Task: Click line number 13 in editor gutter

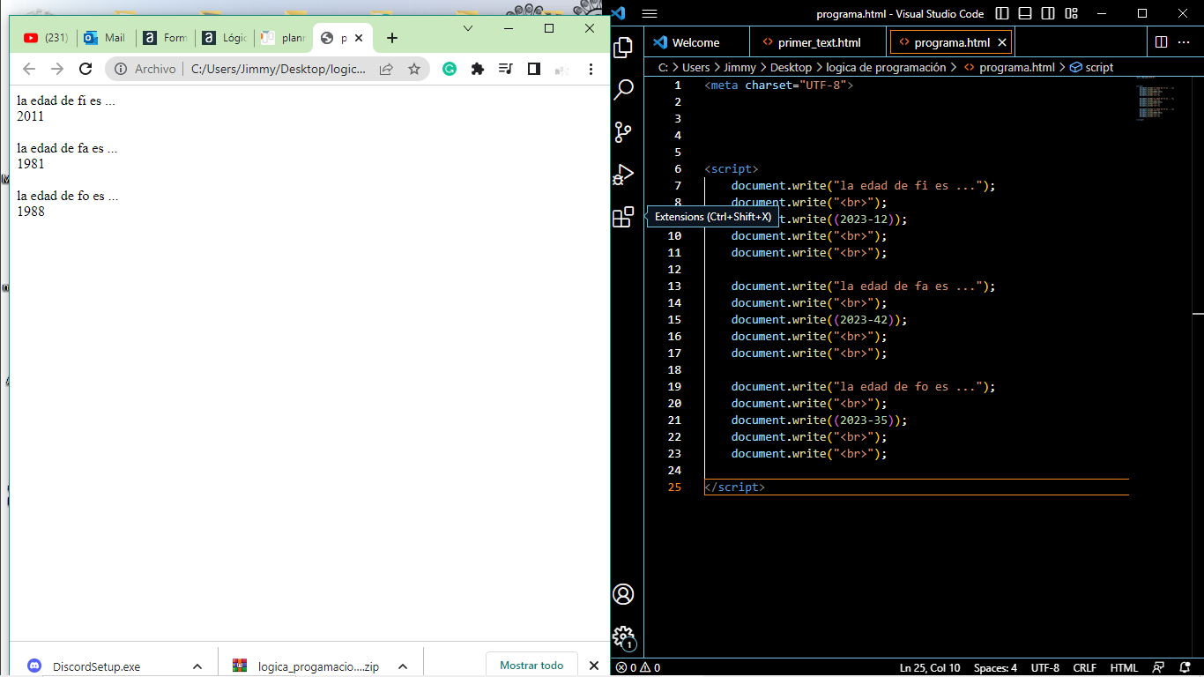Action: [x=674, y=286]
